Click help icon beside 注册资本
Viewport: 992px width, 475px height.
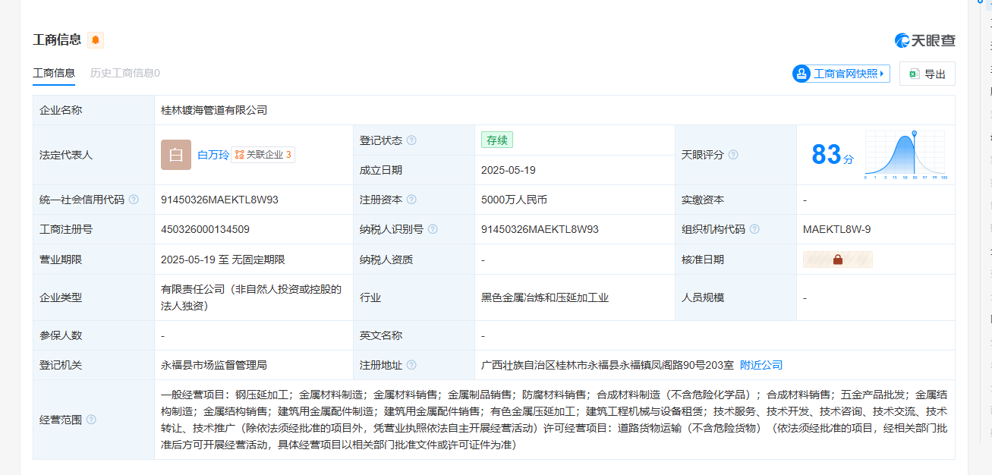click(x=411, y=200)
